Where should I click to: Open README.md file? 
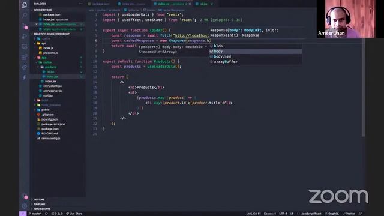[49, 133]
